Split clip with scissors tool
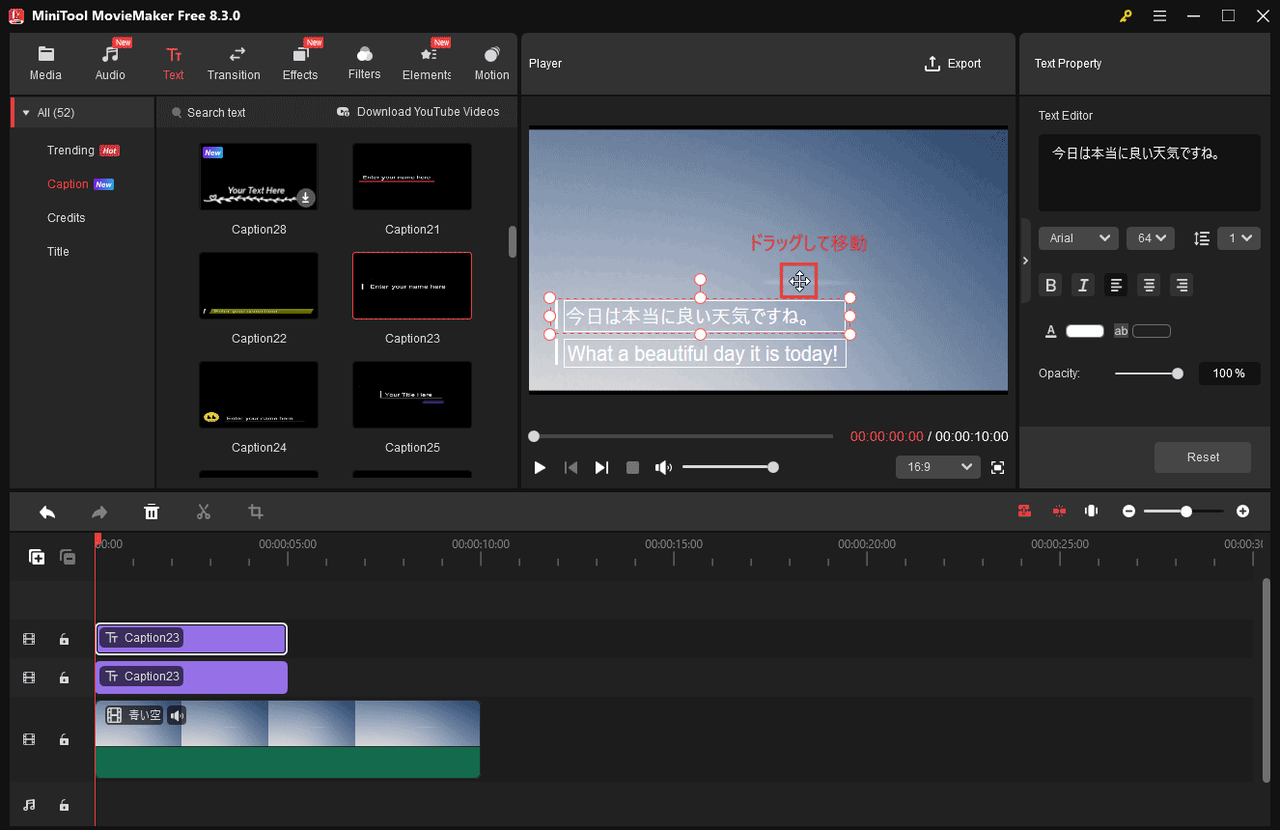The height and width of the screenshot is (830, 1280). (x=204, y=512)
